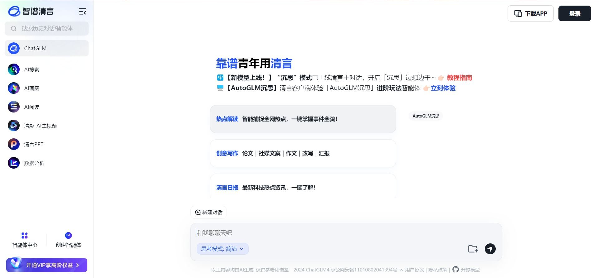Open 智能体中心
Viewport: 599px width, 278px height.
(25, 240)
